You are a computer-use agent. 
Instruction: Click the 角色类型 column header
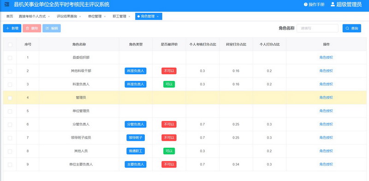(136, 44)
